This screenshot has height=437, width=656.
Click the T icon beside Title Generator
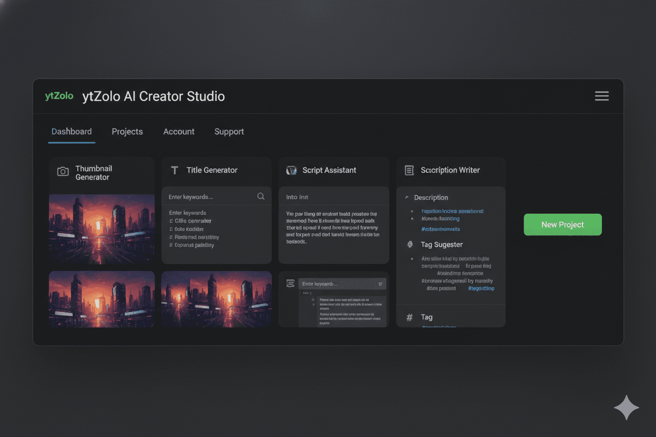click(175, 170)
